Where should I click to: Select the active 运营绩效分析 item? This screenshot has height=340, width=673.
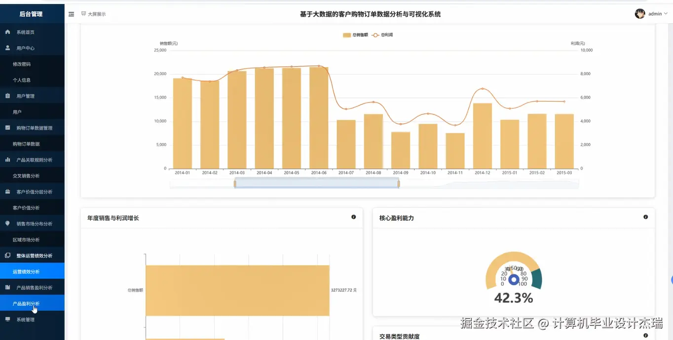click(32, 272)
